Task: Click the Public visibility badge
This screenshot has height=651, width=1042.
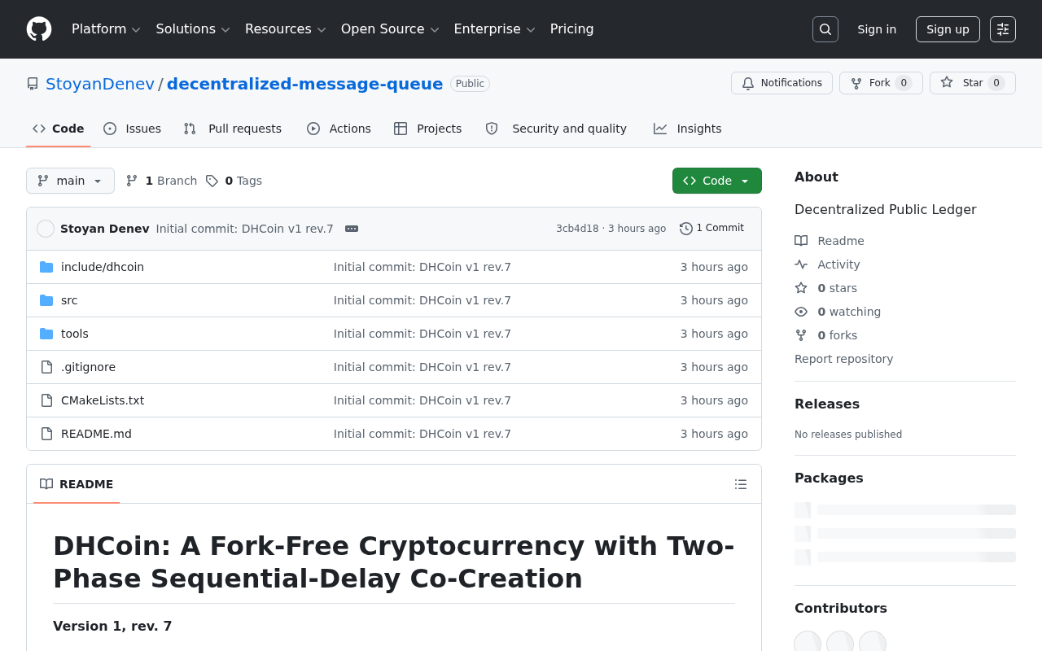Action: pyautogui.click(x=470, y=84)
